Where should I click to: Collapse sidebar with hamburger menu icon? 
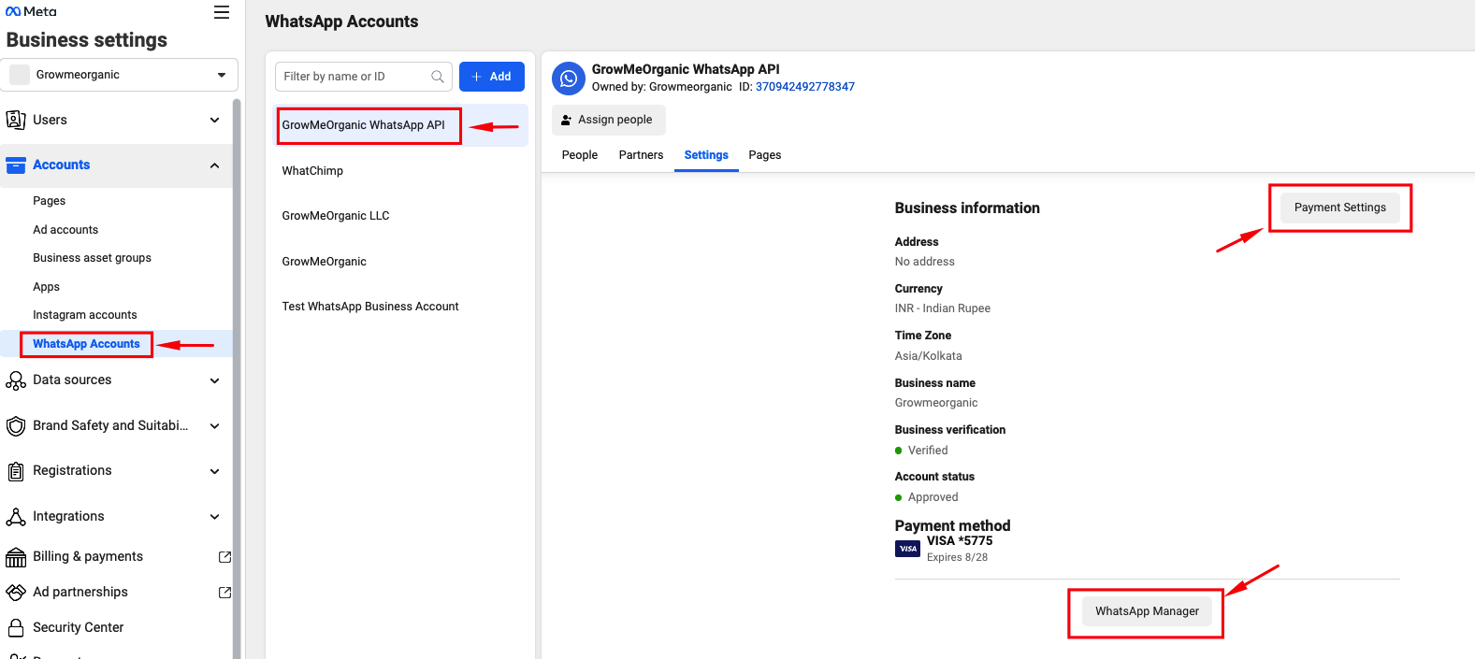tap(222, 12)
